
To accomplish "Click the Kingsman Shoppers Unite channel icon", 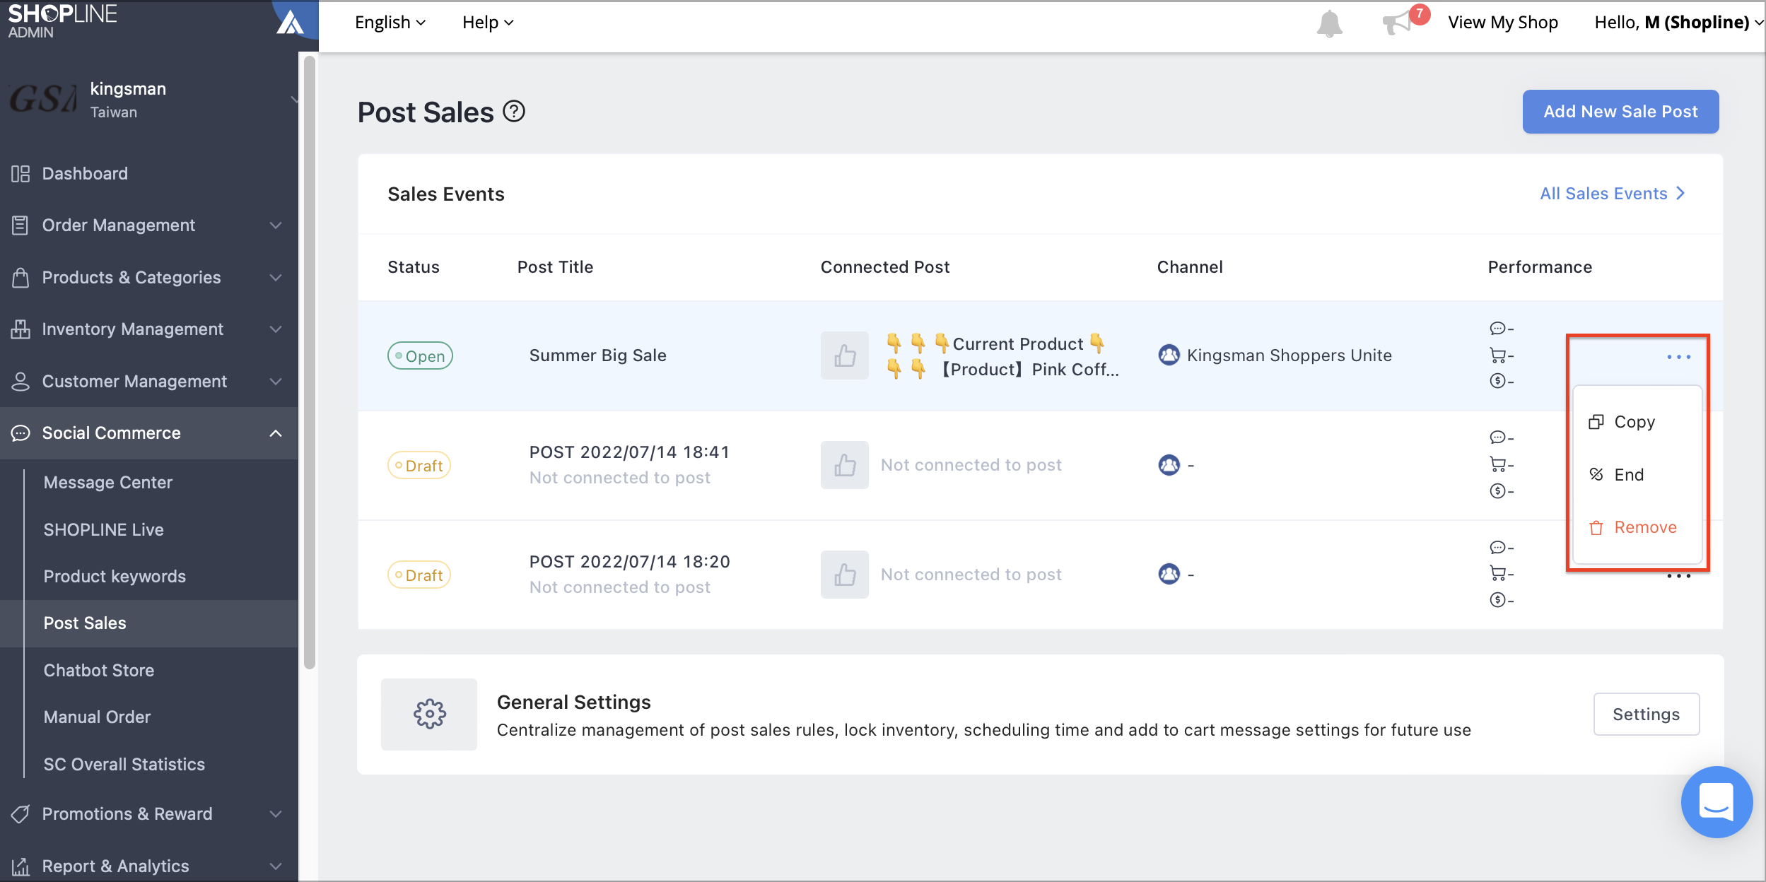I will (x=1169, y=355).
